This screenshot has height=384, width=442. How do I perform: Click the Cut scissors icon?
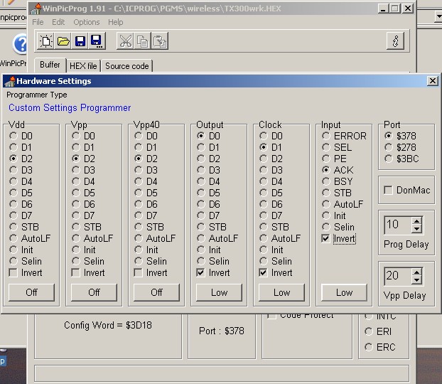126,41
